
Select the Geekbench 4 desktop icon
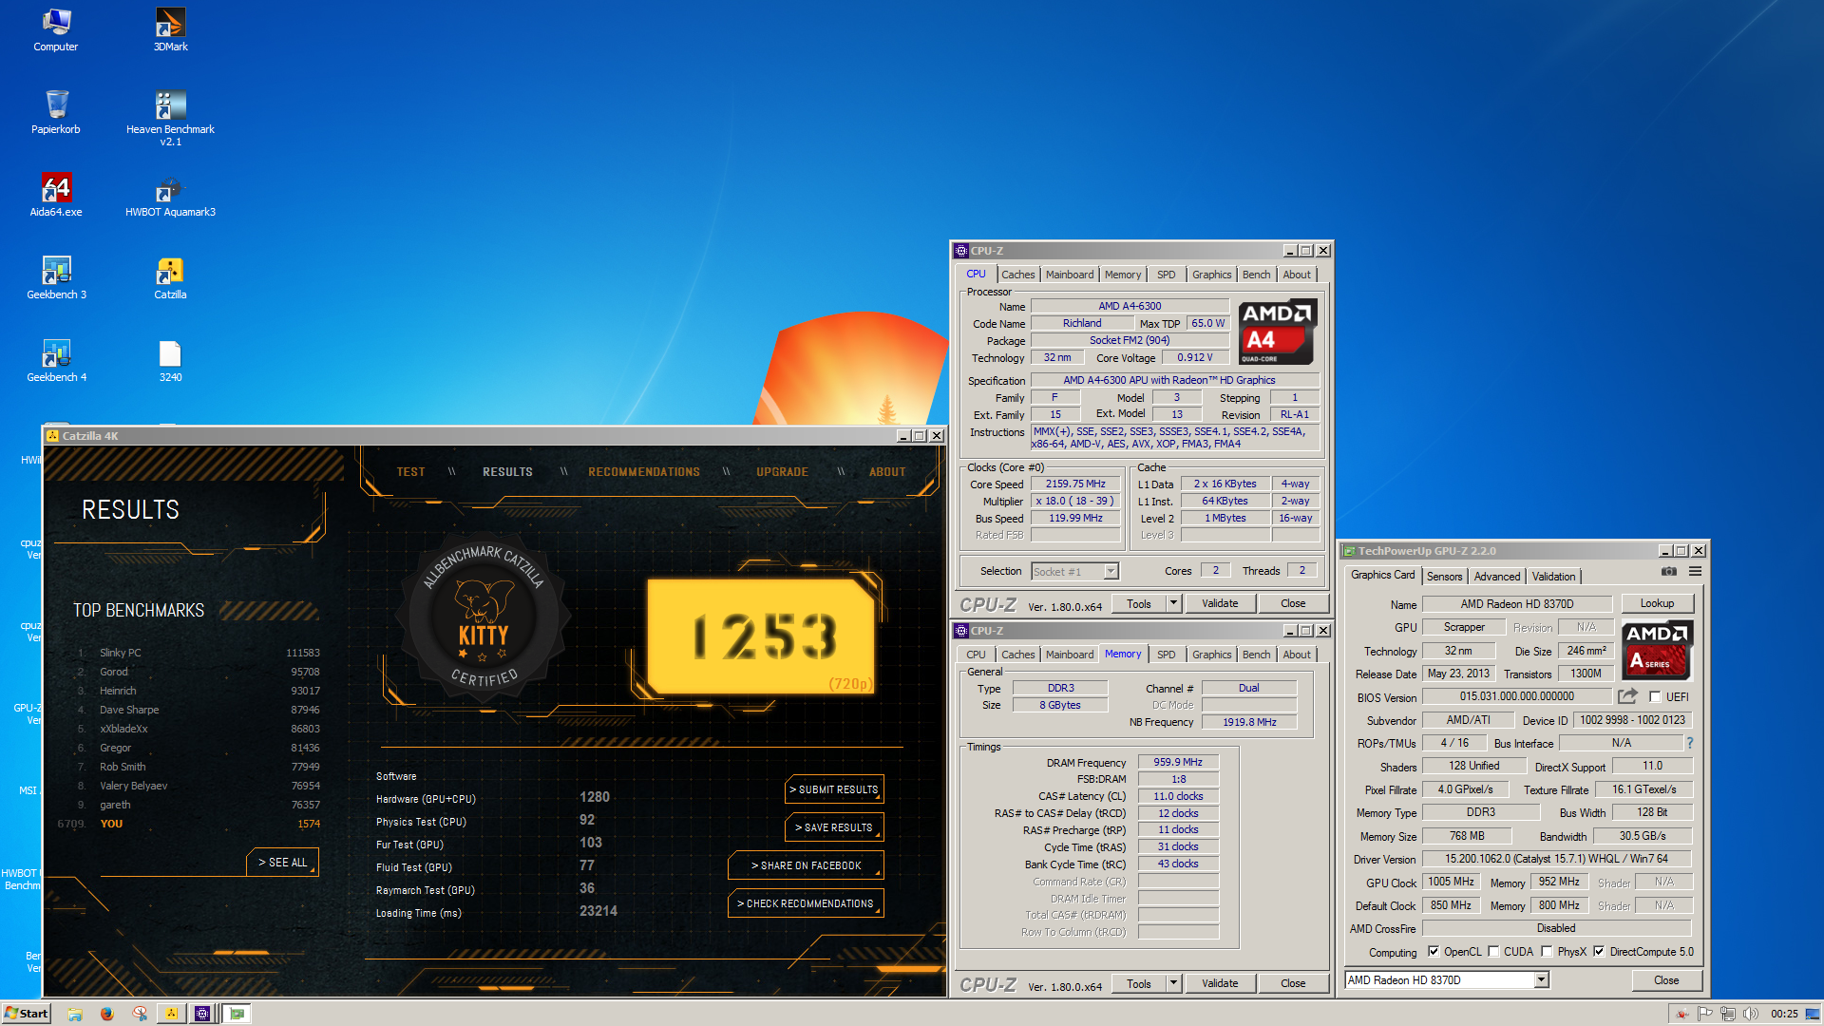56,360
